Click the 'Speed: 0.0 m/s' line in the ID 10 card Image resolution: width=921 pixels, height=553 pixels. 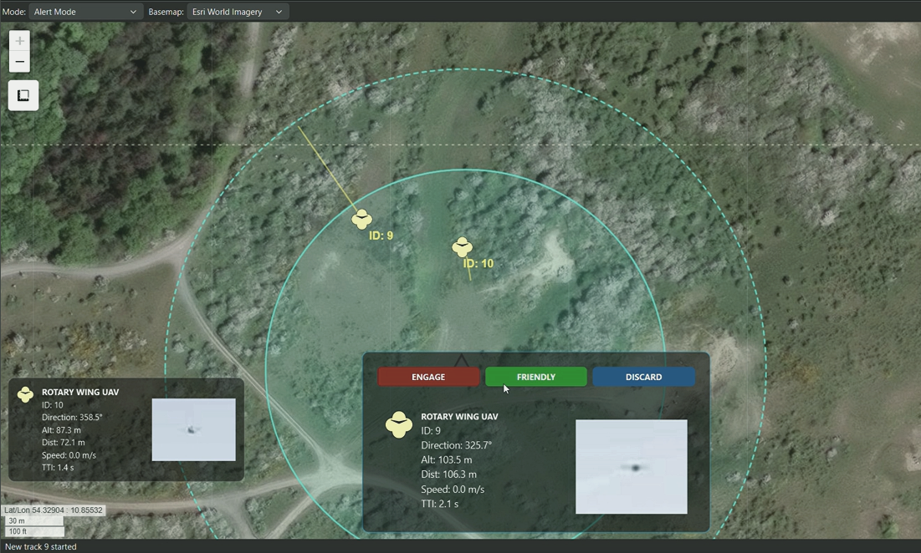tap(69, 455)
